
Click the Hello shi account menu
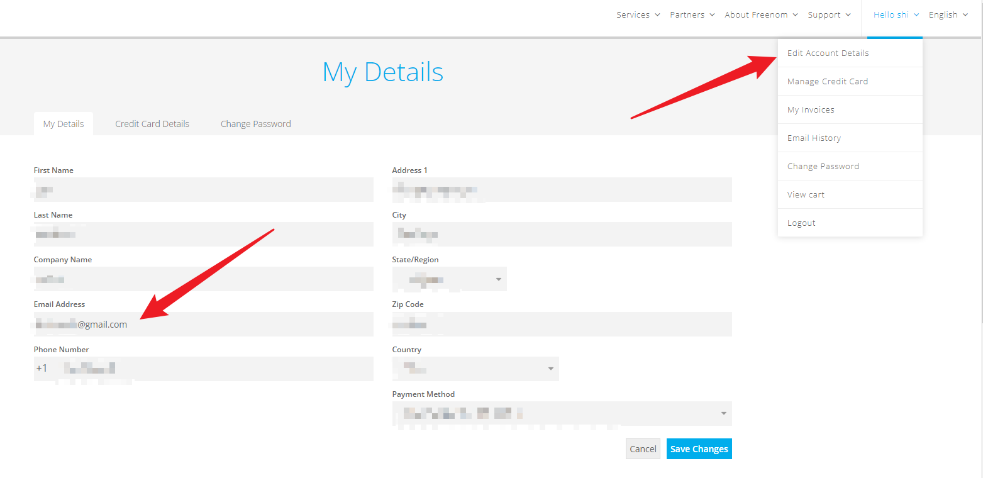click(896, 15)
